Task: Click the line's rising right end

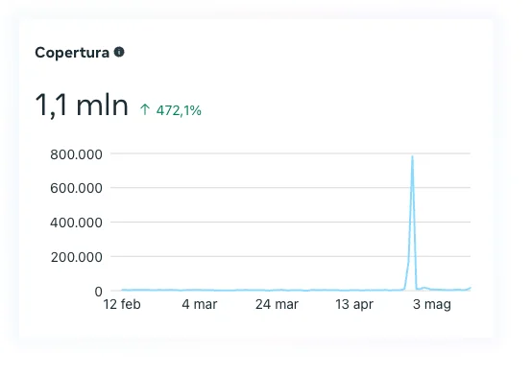Action: click(x=470, y=288)
